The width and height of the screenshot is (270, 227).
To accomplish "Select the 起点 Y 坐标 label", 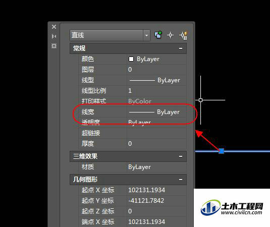I will (97, 200).
